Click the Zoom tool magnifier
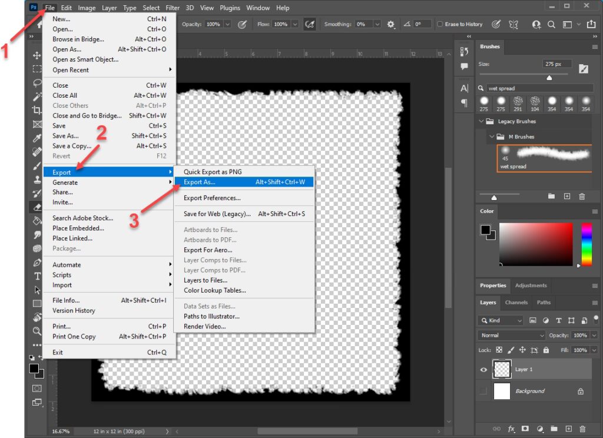The image size is (603, 438). [37, 331]
